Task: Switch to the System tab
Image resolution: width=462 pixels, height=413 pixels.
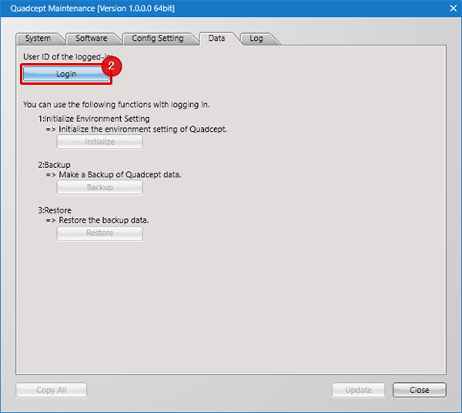Action: point(38,39)
